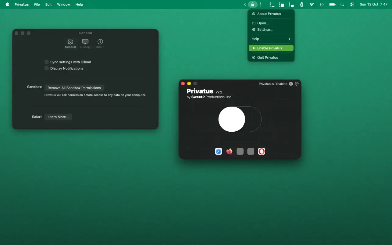Select the General preferences tab

[x=70, y=43]
